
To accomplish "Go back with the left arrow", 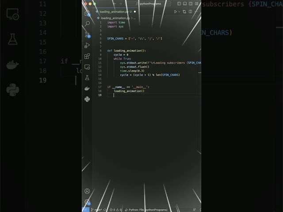I will [115, 4].
